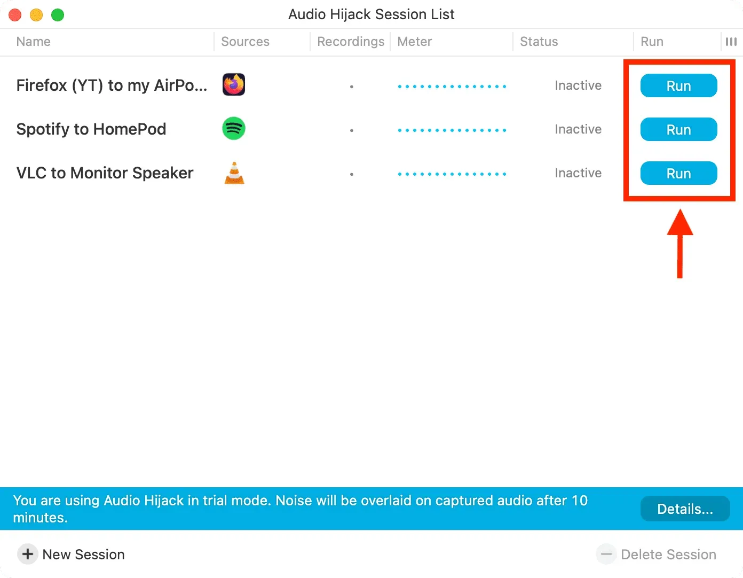The width and height of the screenshot is (743, 578).
Task: Select Firefox (YT) to my AirPods session
Action: [112, 85]
